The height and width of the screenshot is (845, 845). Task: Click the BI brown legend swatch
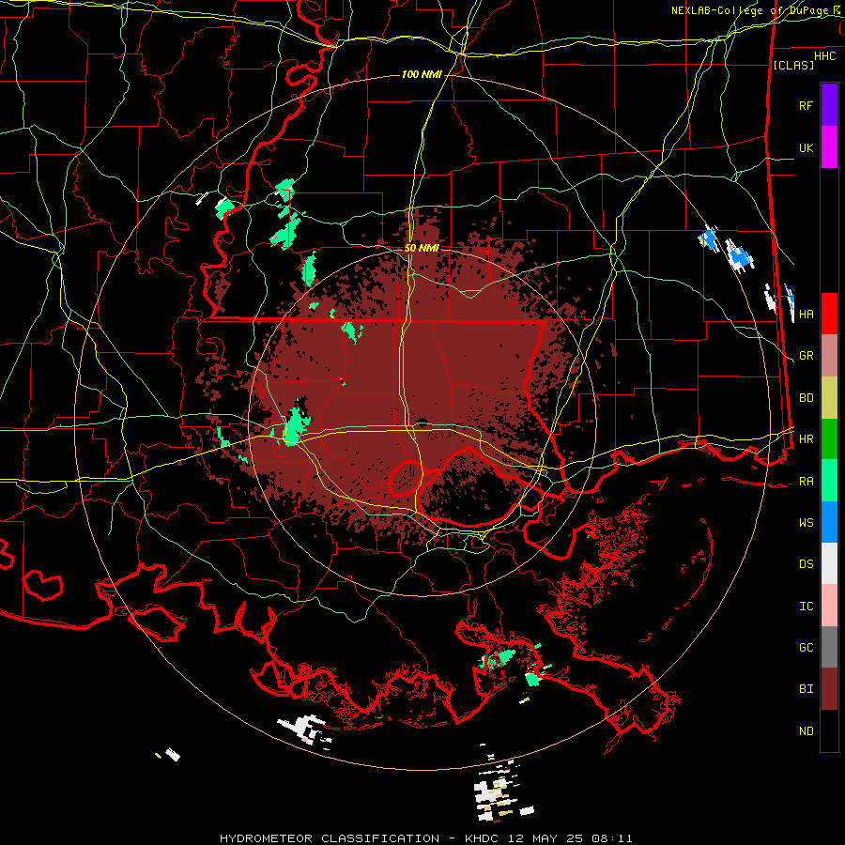[x=829, y=689]
